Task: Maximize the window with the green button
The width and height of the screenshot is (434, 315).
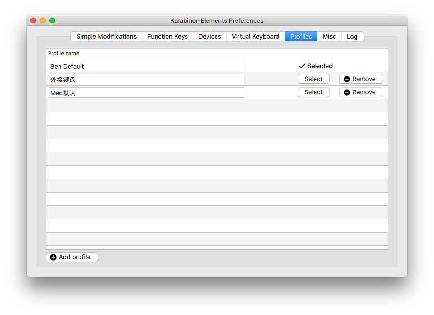Action: [52, 20]
